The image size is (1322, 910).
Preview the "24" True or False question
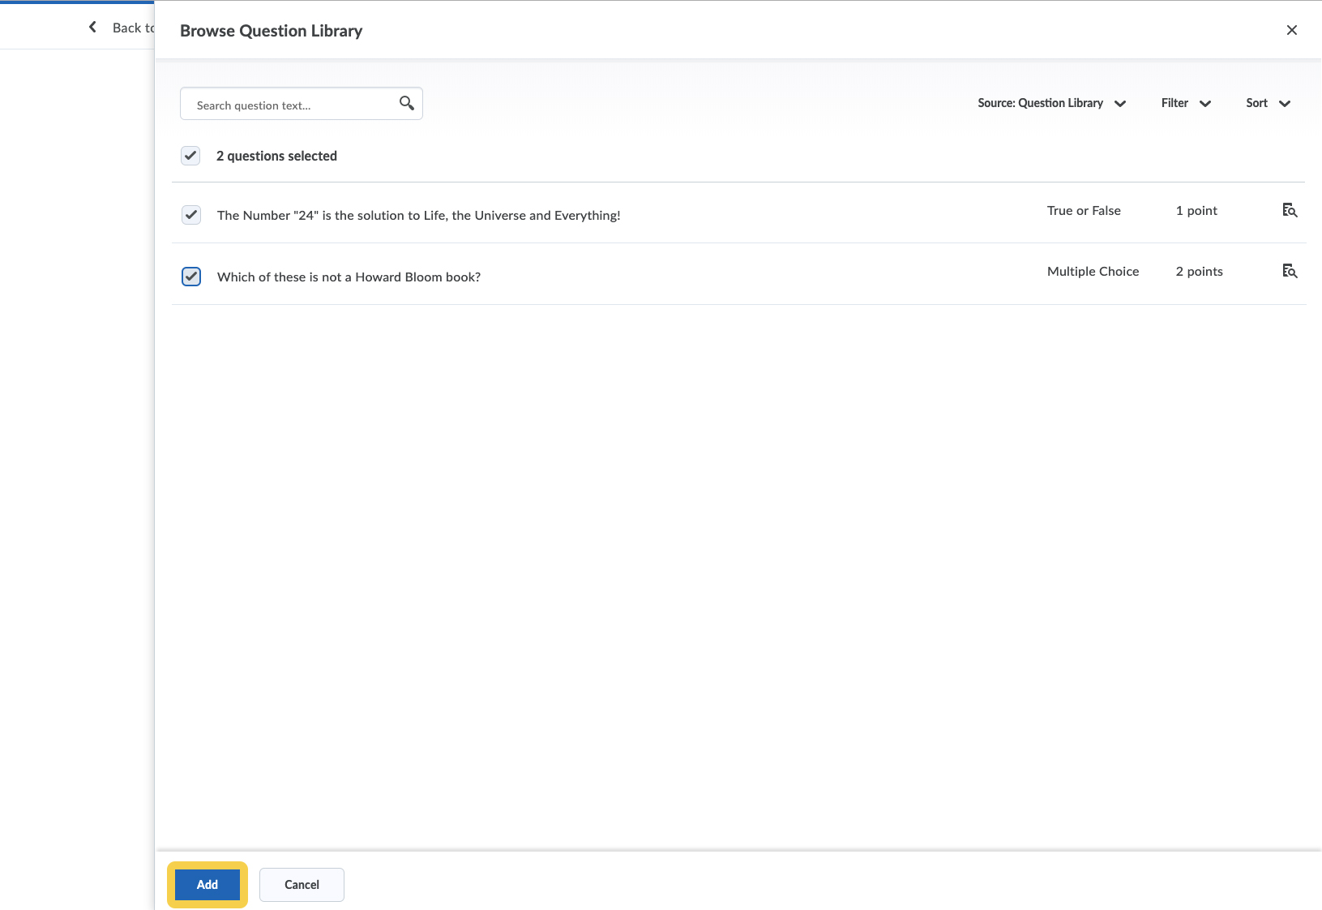point(1290,211)
